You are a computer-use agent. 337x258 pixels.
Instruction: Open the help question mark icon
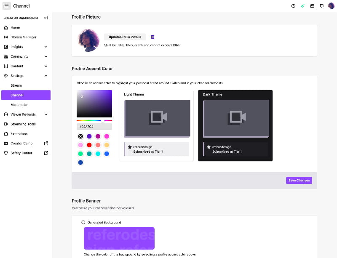click(294, 6)
